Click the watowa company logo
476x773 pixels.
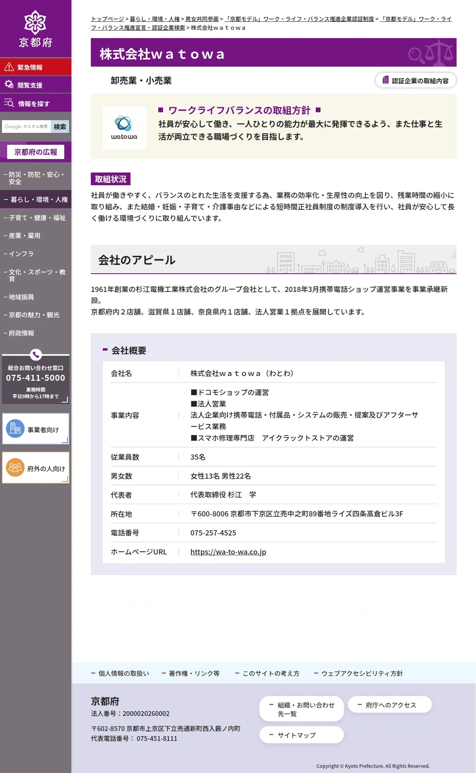pyautogui.click(x=124, y=128)
